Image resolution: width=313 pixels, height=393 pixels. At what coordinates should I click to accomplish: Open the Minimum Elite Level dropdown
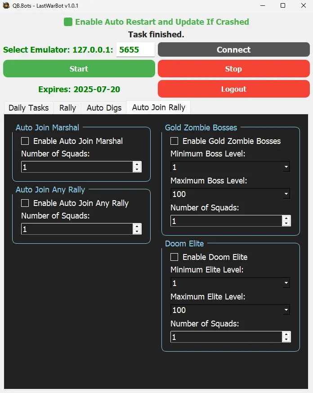pyautogui.click(x=230, y=283)
